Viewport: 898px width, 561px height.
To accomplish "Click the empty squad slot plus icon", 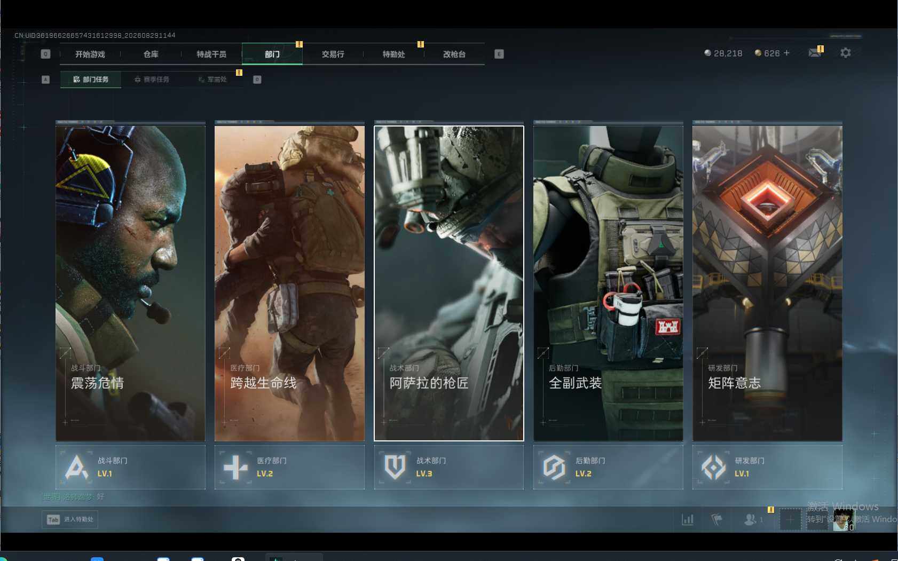I will pos(790,519).
